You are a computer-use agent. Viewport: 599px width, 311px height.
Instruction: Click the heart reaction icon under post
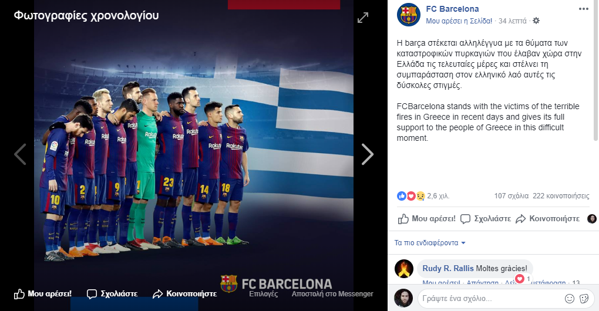click(x=411, y=196)
